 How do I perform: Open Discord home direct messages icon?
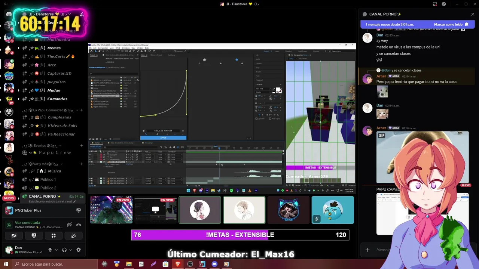point(9,14)
